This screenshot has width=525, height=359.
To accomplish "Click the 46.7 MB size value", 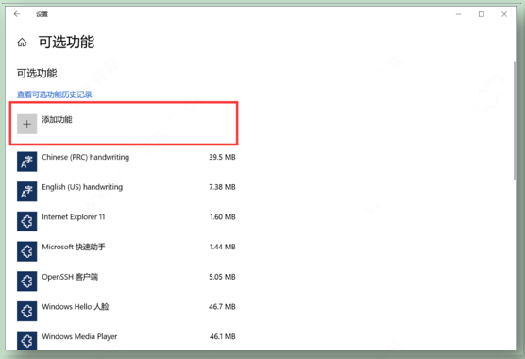I will [x=222, y=307].
